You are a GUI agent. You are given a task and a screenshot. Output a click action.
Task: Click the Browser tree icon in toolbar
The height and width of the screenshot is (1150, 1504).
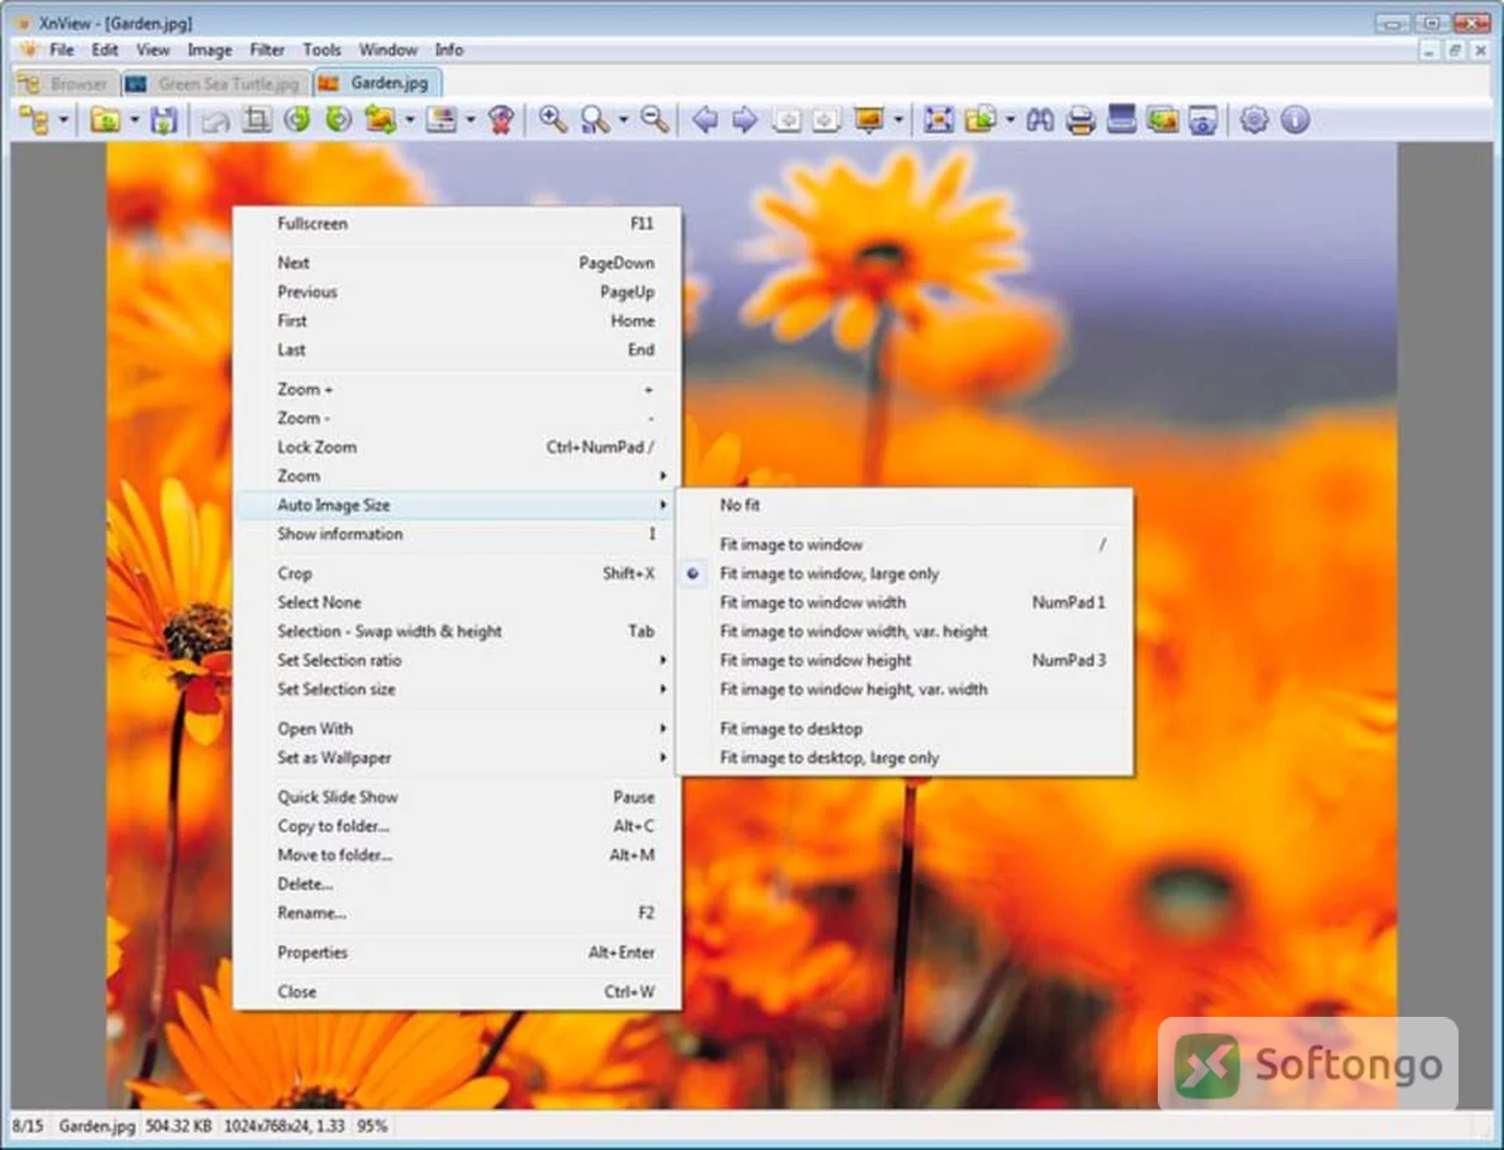[34, 121]
